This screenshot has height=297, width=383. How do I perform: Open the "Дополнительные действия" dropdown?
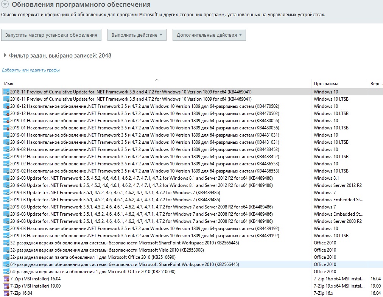point(209,35)
